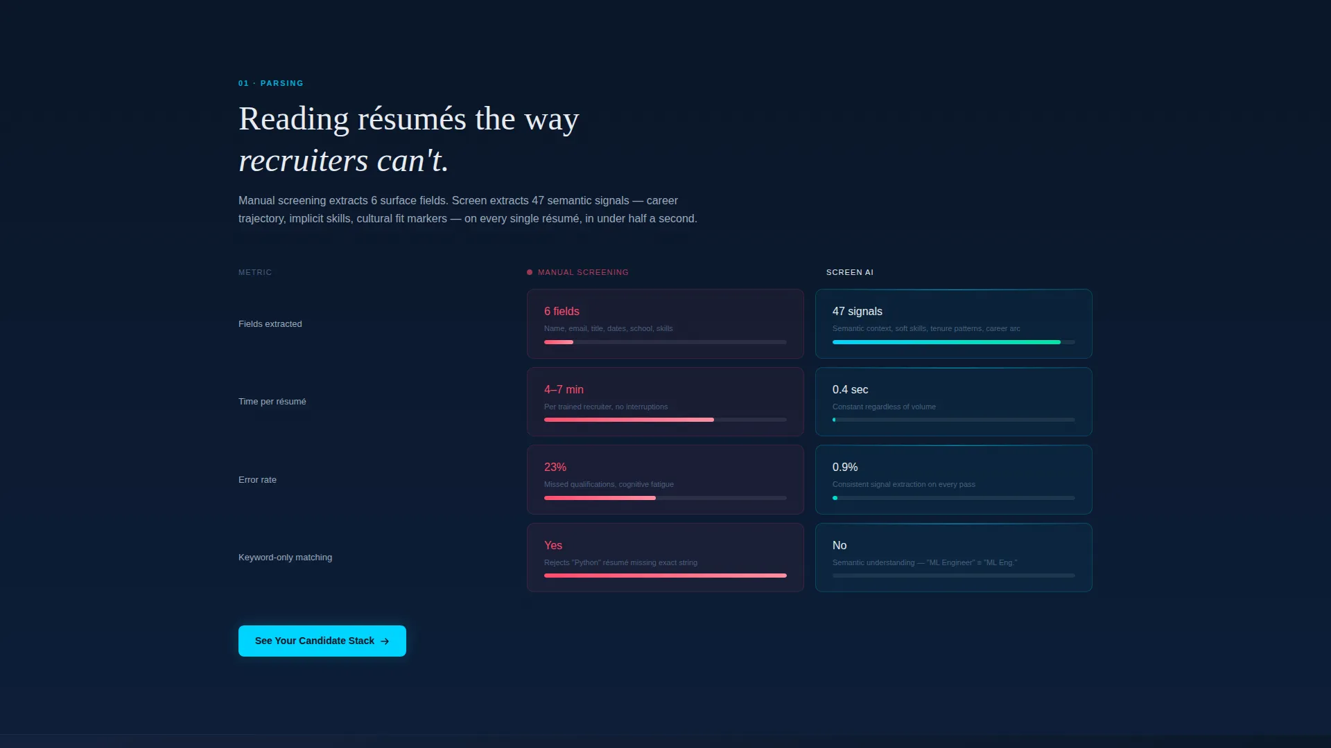Click the 'Reading résumés the way' heading
The width and height of the screenshot is (1331, 748).
click(408, 119)
